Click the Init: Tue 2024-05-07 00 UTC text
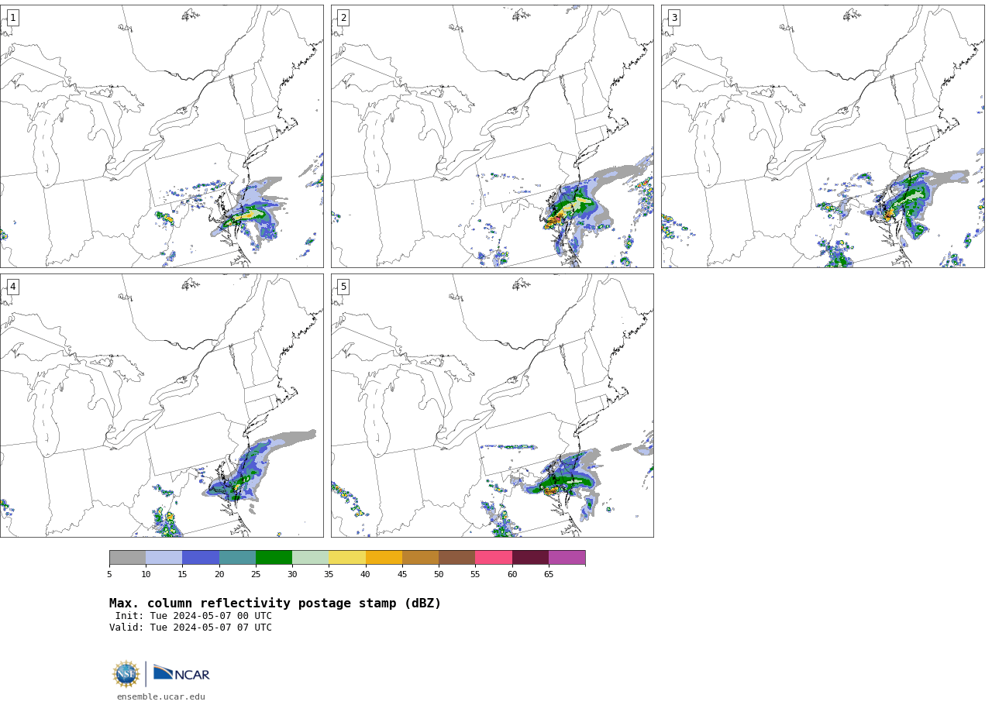The height and width of the screenshot is (705, 992). coord(194,616)
